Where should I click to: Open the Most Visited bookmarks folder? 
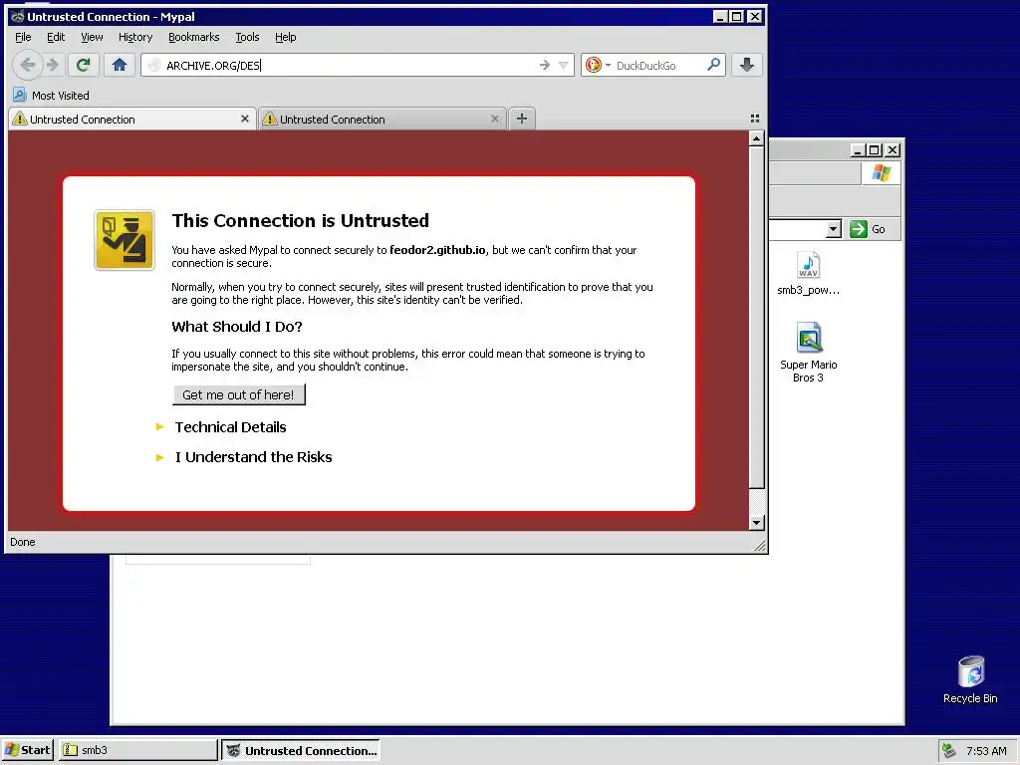(51, 96)
